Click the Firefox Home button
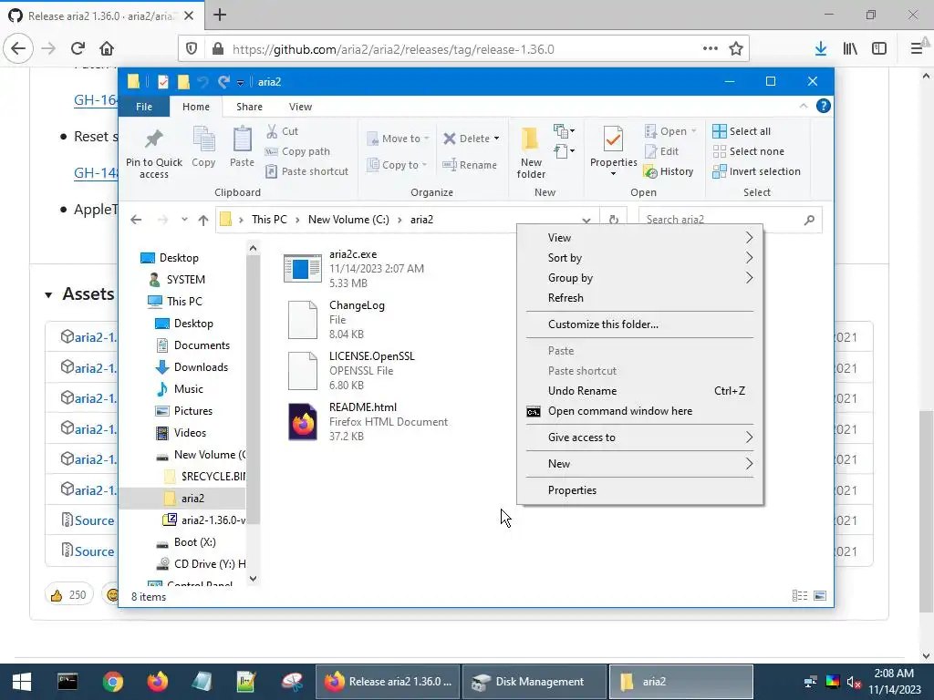Screen dimensions: 934x700 click(107, 49)
